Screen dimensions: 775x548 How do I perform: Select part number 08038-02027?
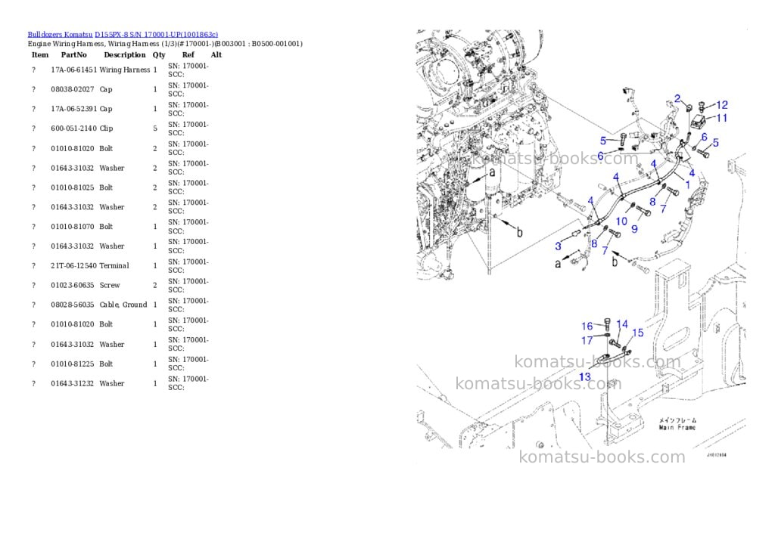coord(72,89)
